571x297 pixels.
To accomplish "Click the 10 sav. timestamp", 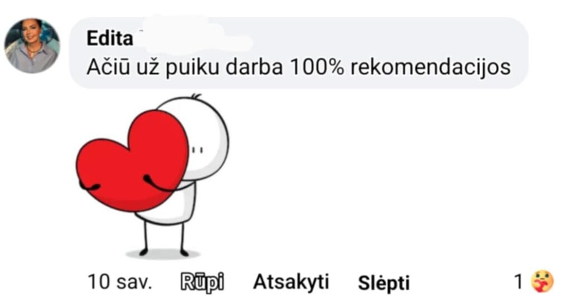I will 119,282.
